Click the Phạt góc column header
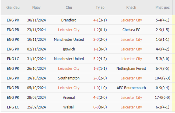 pos(163,8)
